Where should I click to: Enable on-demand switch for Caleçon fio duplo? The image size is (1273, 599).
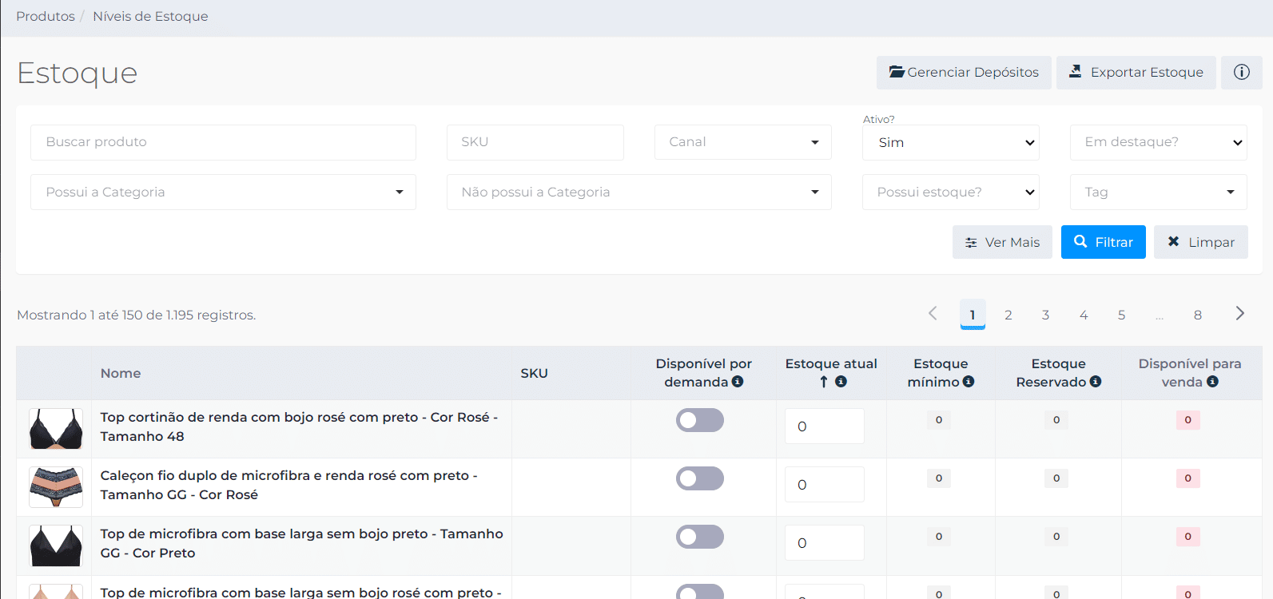[699, 478]
